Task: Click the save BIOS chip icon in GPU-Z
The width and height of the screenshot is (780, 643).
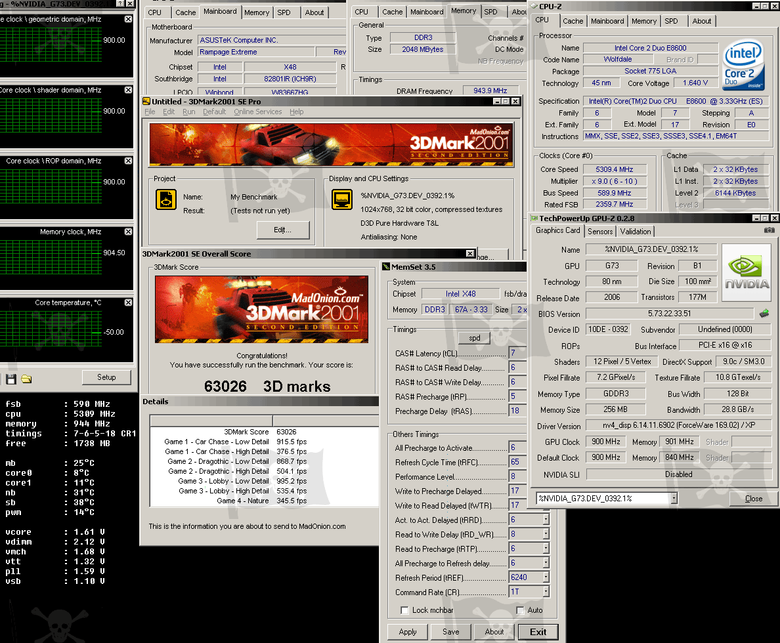Action: coord(764,313)
